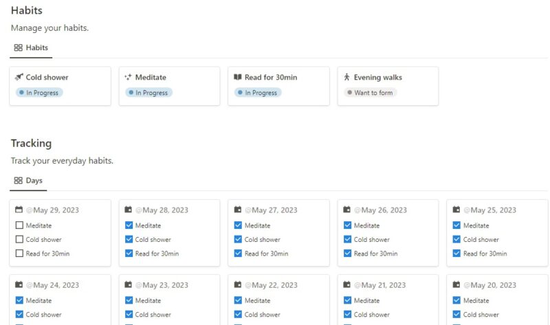The height and width of the screenshot is (325, 550).
Task: Uncheck Cold shower on May 22, 2023
Action: [238, 314]
